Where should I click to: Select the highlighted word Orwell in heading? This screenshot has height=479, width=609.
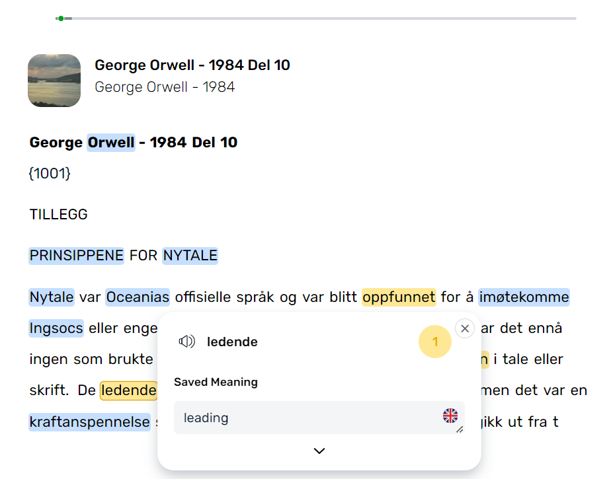pos(111,143)
